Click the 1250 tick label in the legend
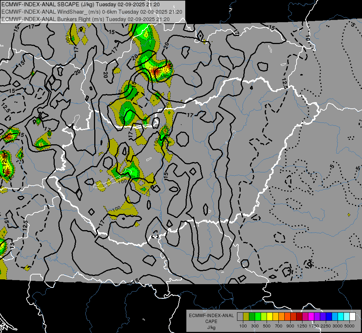 (302, 326)
